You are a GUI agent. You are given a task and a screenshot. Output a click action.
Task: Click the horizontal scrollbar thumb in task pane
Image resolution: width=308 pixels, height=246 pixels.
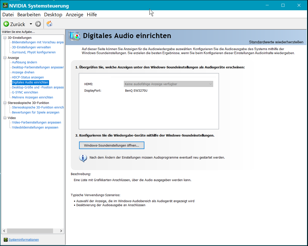click(x=30, y=231)
